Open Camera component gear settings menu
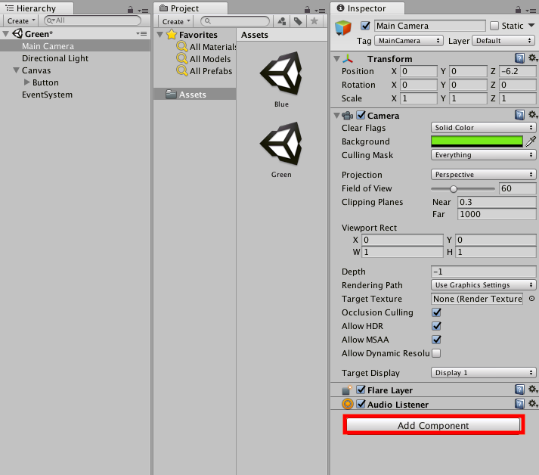Viewport: 539px width, 475px height. tap(532, 114)
